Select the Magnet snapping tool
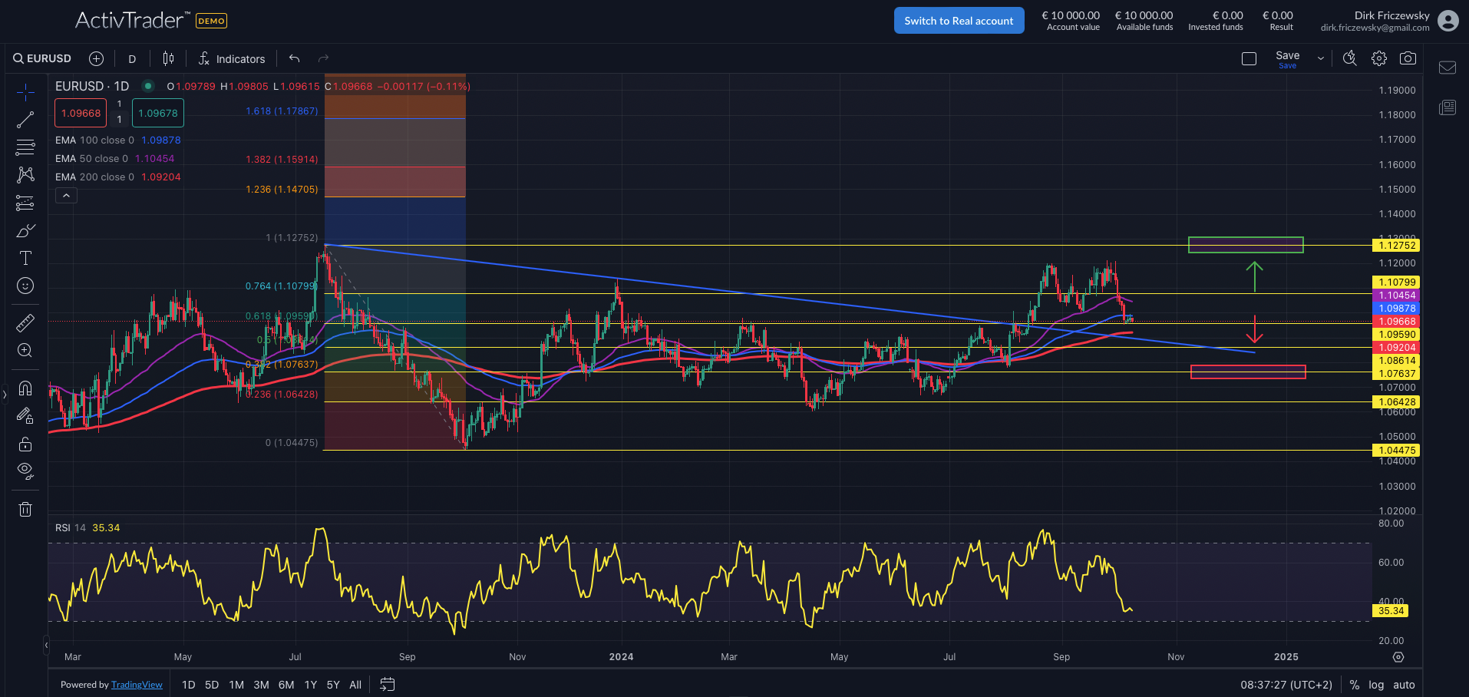This screenshot has width=1469, height=697. point(25,388)
